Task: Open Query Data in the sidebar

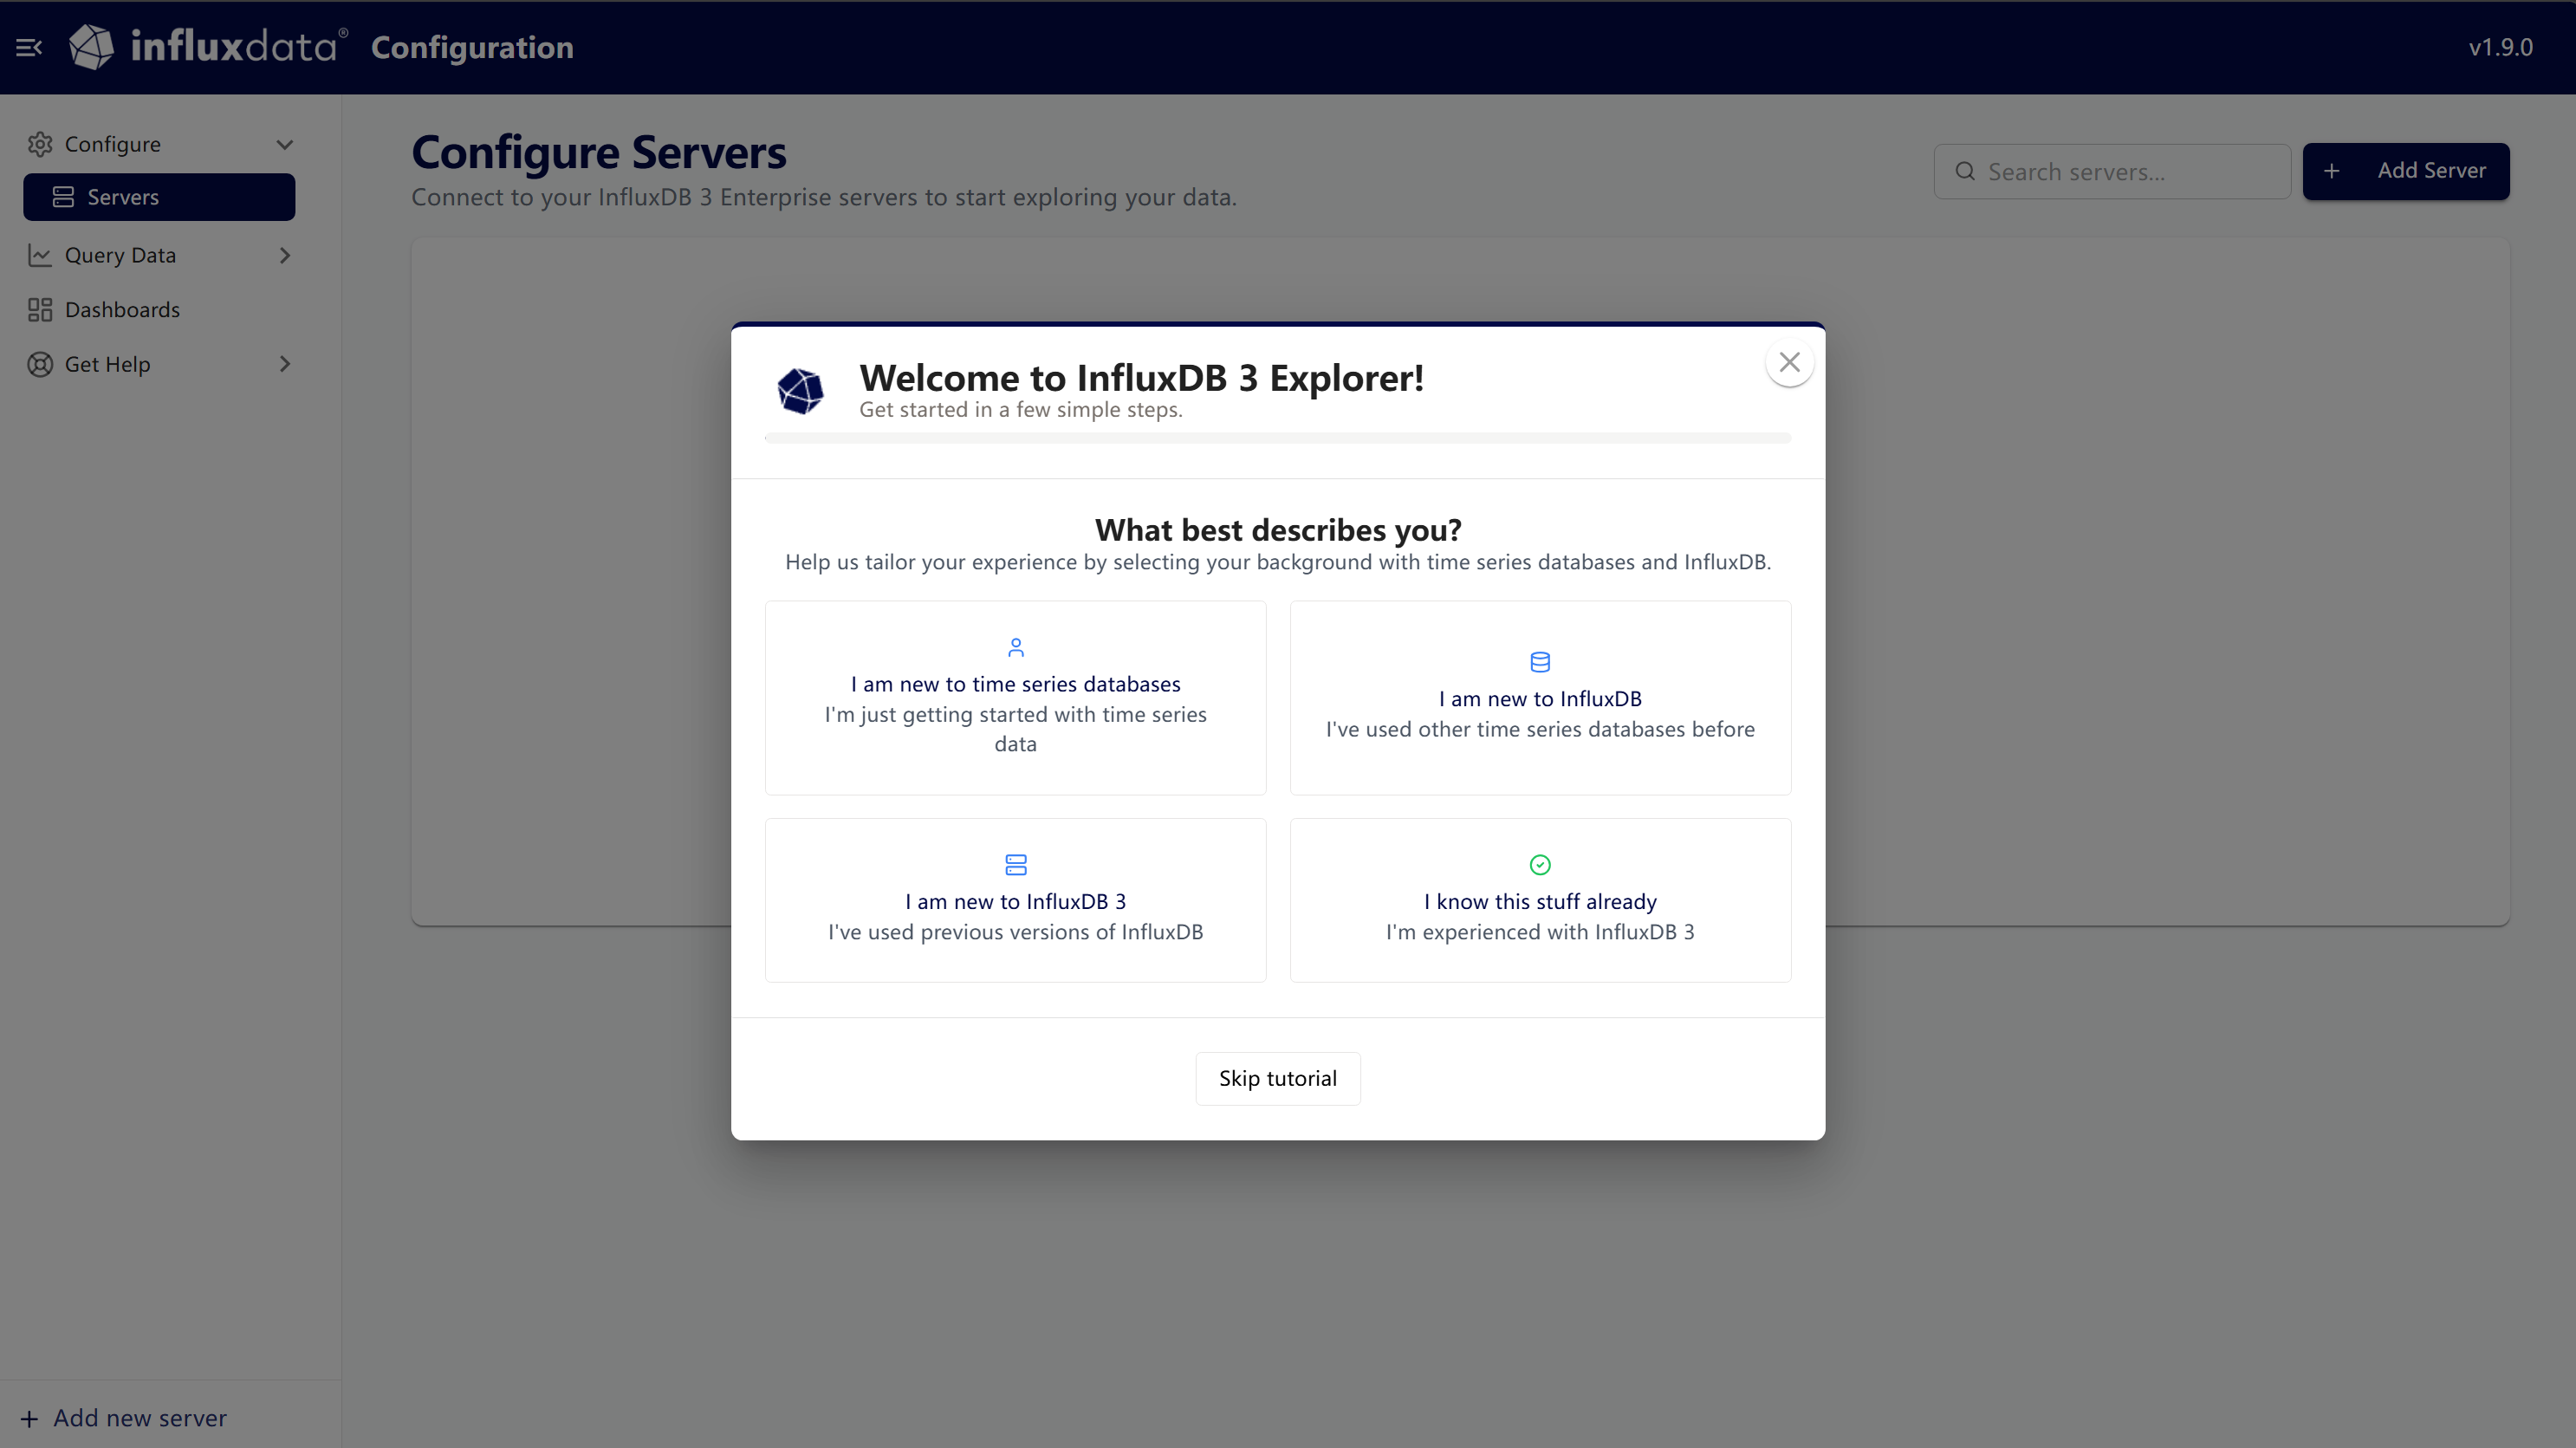Action: 160,255
